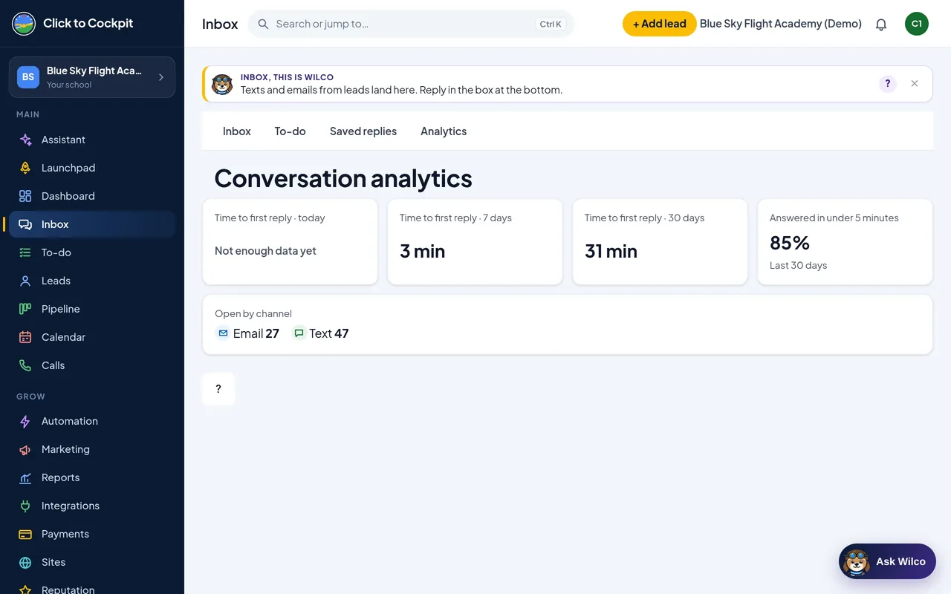Click the help question mark in Wilco banner
Screen dimensions: 951x594
click(888, 84)
